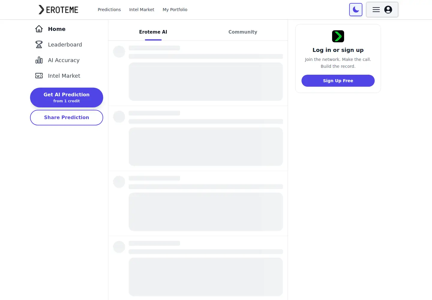Click the Share Prediction button
This screenshot has height=300, width=432.
(x=67, y=118)
